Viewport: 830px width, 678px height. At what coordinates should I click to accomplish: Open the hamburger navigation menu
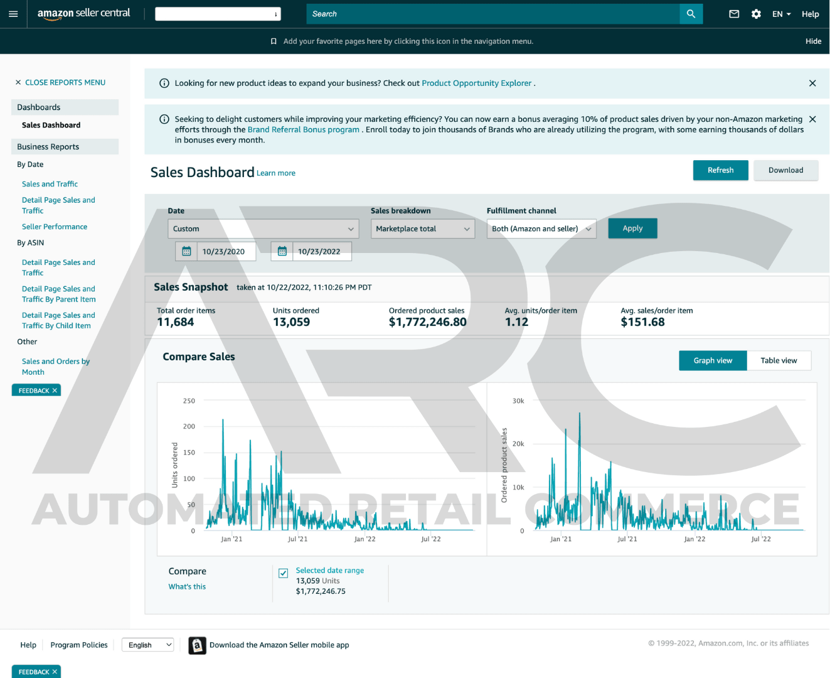(13, 14)
